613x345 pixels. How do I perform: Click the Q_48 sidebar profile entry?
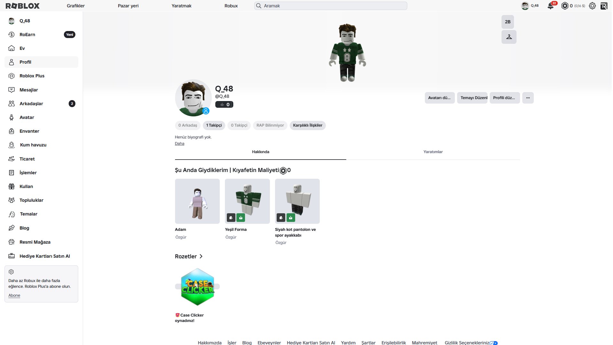(41, 21)
